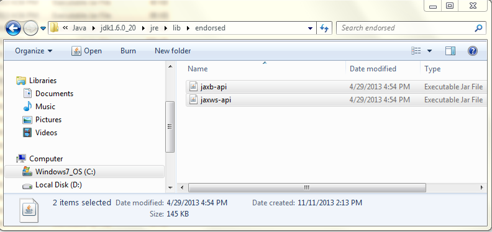Go back using the blue Back arrow
Viewport: 492px width, 232px height.
pyautogui.click(x=13, y=29)
